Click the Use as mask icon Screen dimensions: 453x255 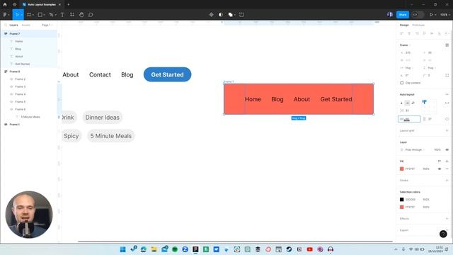pyautogui.click(x=221, y=14)
